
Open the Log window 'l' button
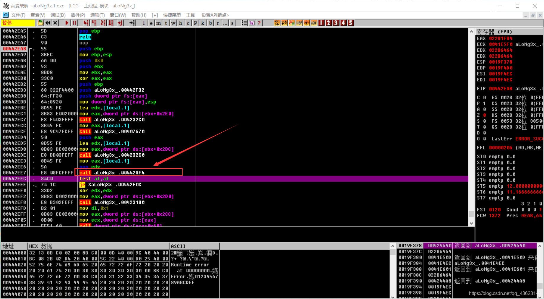tap(144, 23)
